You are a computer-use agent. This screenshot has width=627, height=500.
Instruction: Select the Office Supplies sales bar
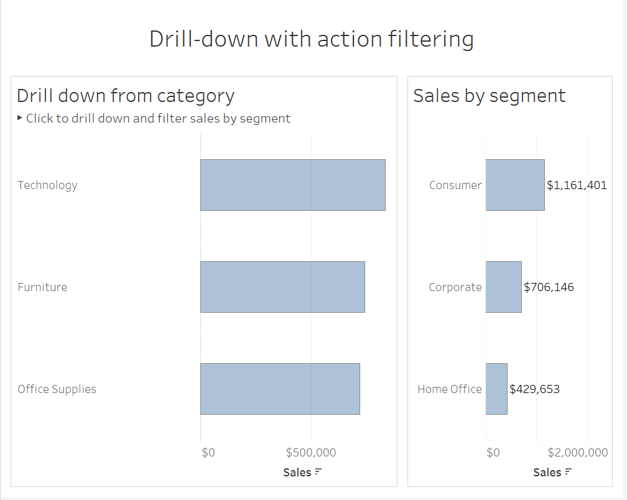point(279,389)
